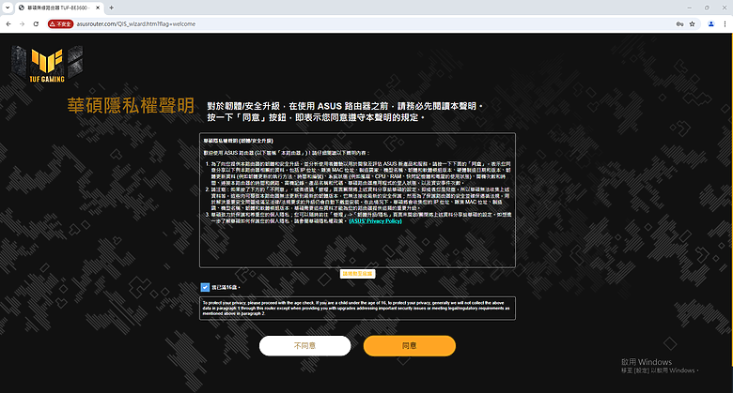Click the 不同意 disagree button

(x=304, y=346)
